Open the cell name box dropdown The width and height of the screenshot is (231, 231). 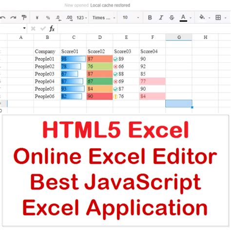click(24, 28)
